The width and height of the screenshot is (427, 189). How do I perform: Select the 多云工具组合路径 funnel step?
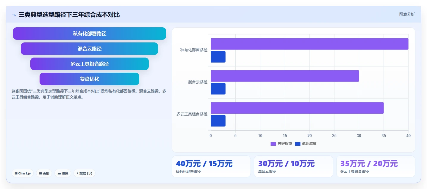(x=90, y=64)
